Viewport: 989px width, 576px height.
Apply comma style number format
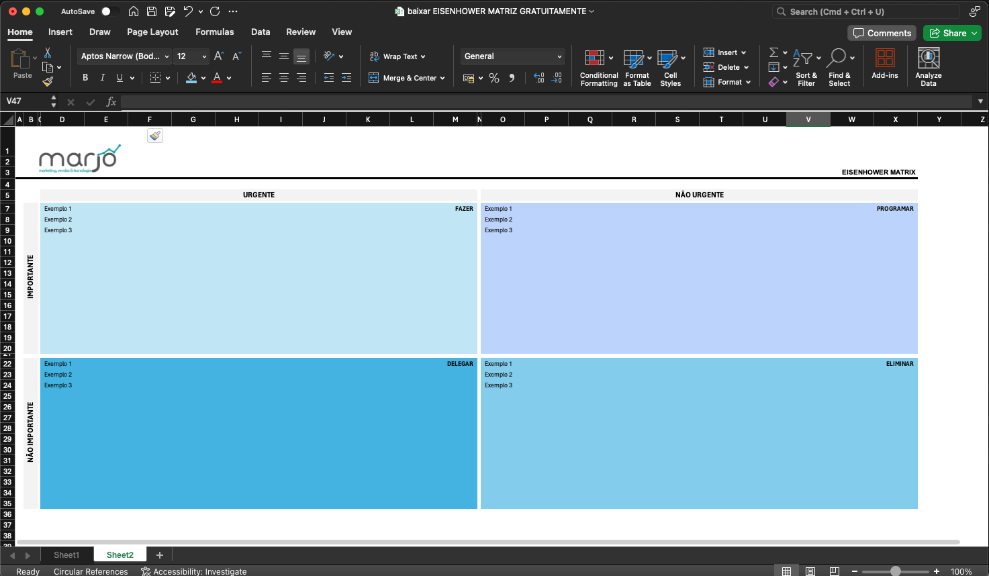click(x=512, y=78)
